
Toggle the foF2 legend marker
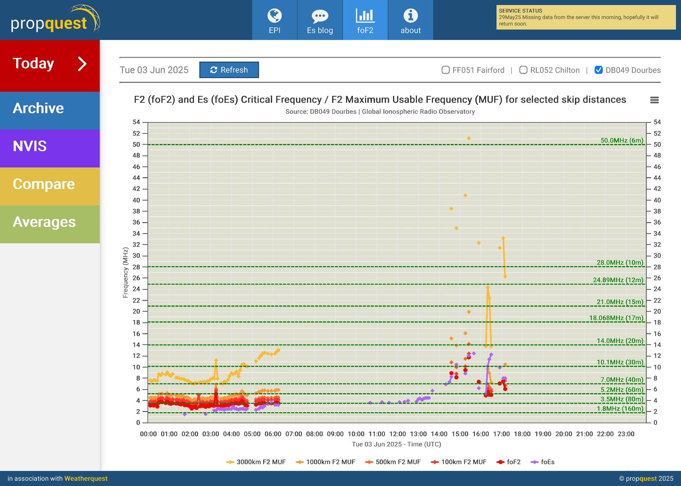[x=500, y=462]
